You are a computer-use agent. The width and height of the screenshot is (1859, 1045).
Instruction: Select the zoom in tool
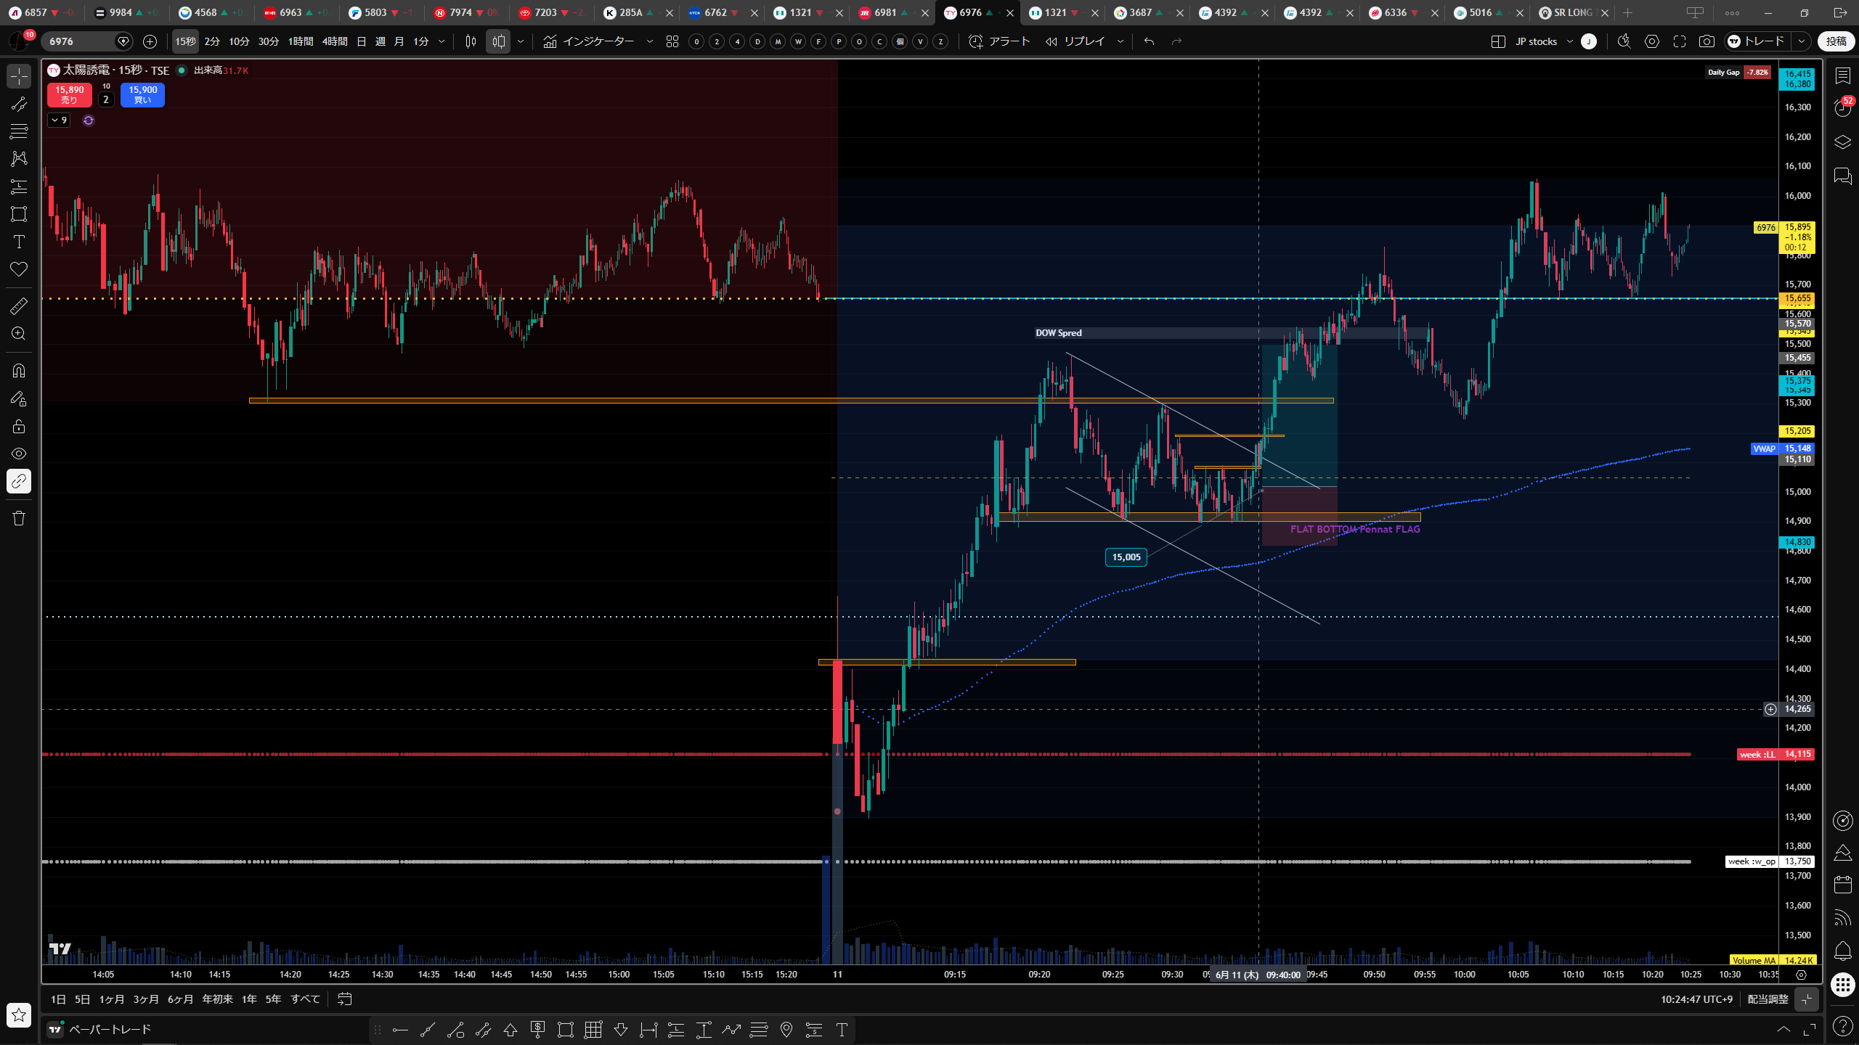[x=19, y=333]
